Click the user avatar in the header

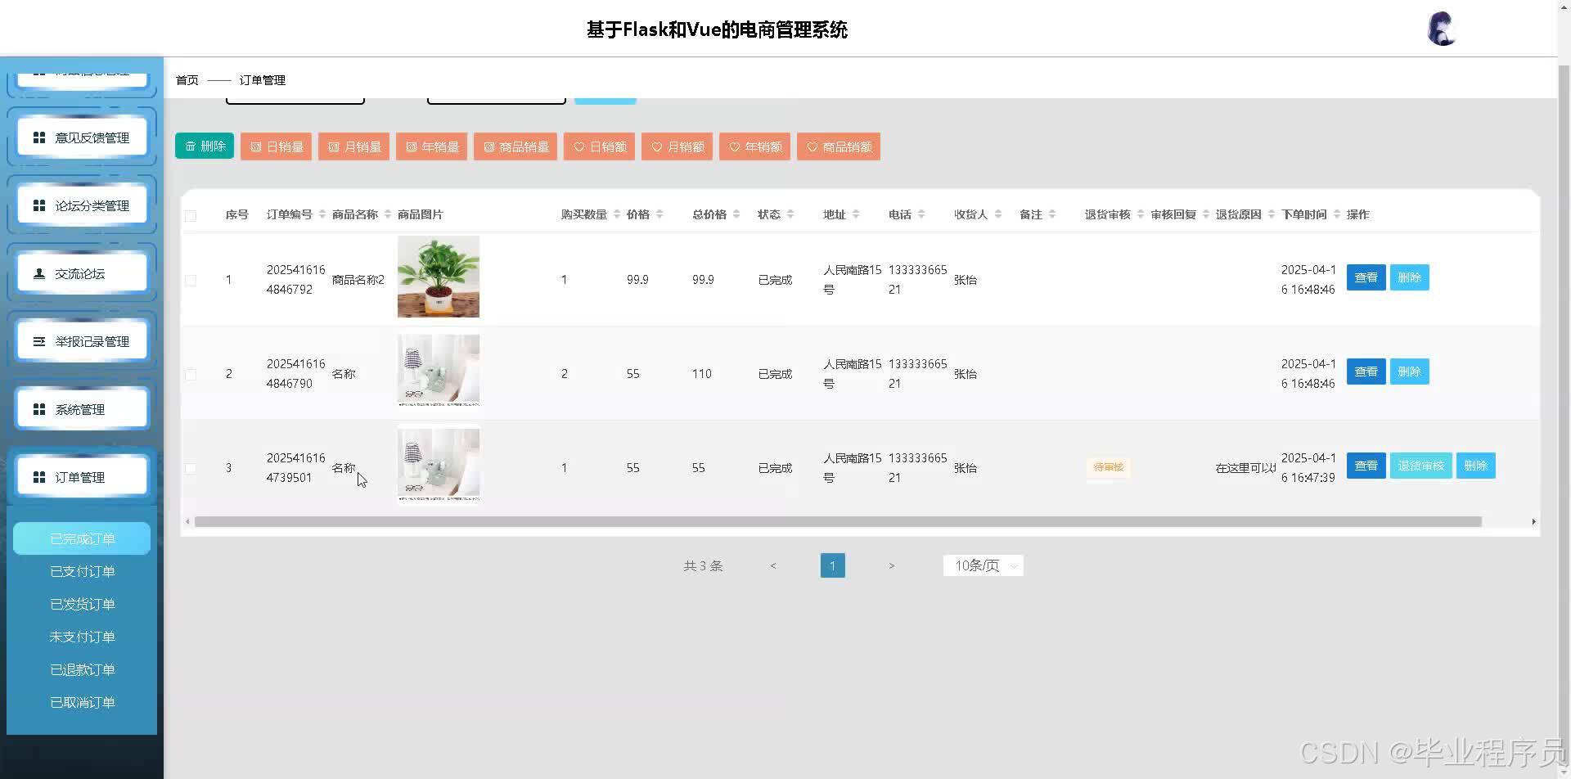(1442, 29)
